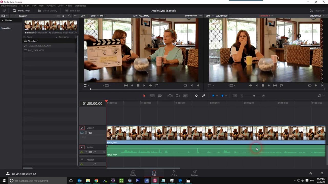
Task: Go to first frame in timeline viewer
Action: 250,86
